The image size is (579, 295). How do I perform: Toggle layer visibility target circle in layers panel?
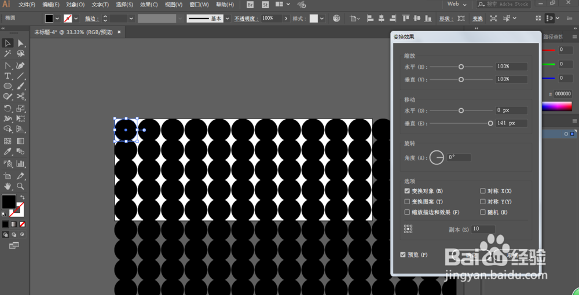pyautogui.click(x=566, y=134)
